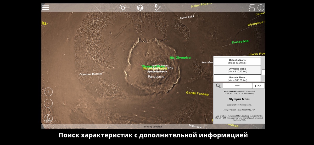Image resolution: width=314 pixels, height=145 pixels.
Task: Zoom out with the minus button
Action: (48, 103)
